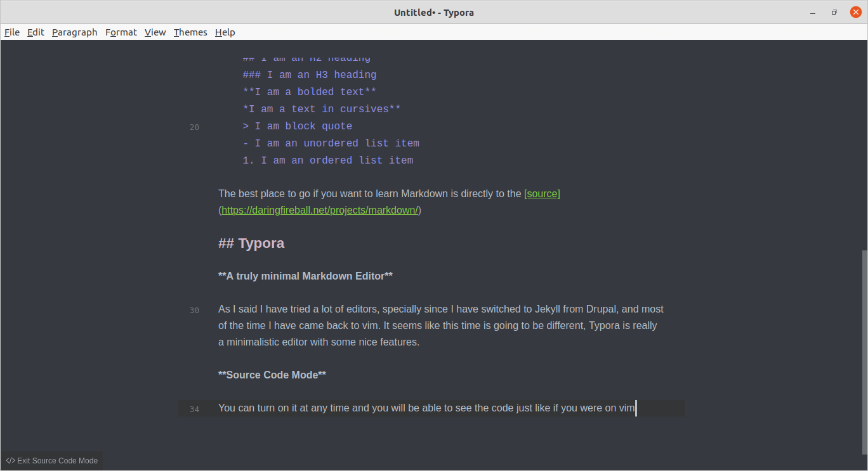Click '> I am block quote' line
868x471 pixels.
tap(298, 126)
